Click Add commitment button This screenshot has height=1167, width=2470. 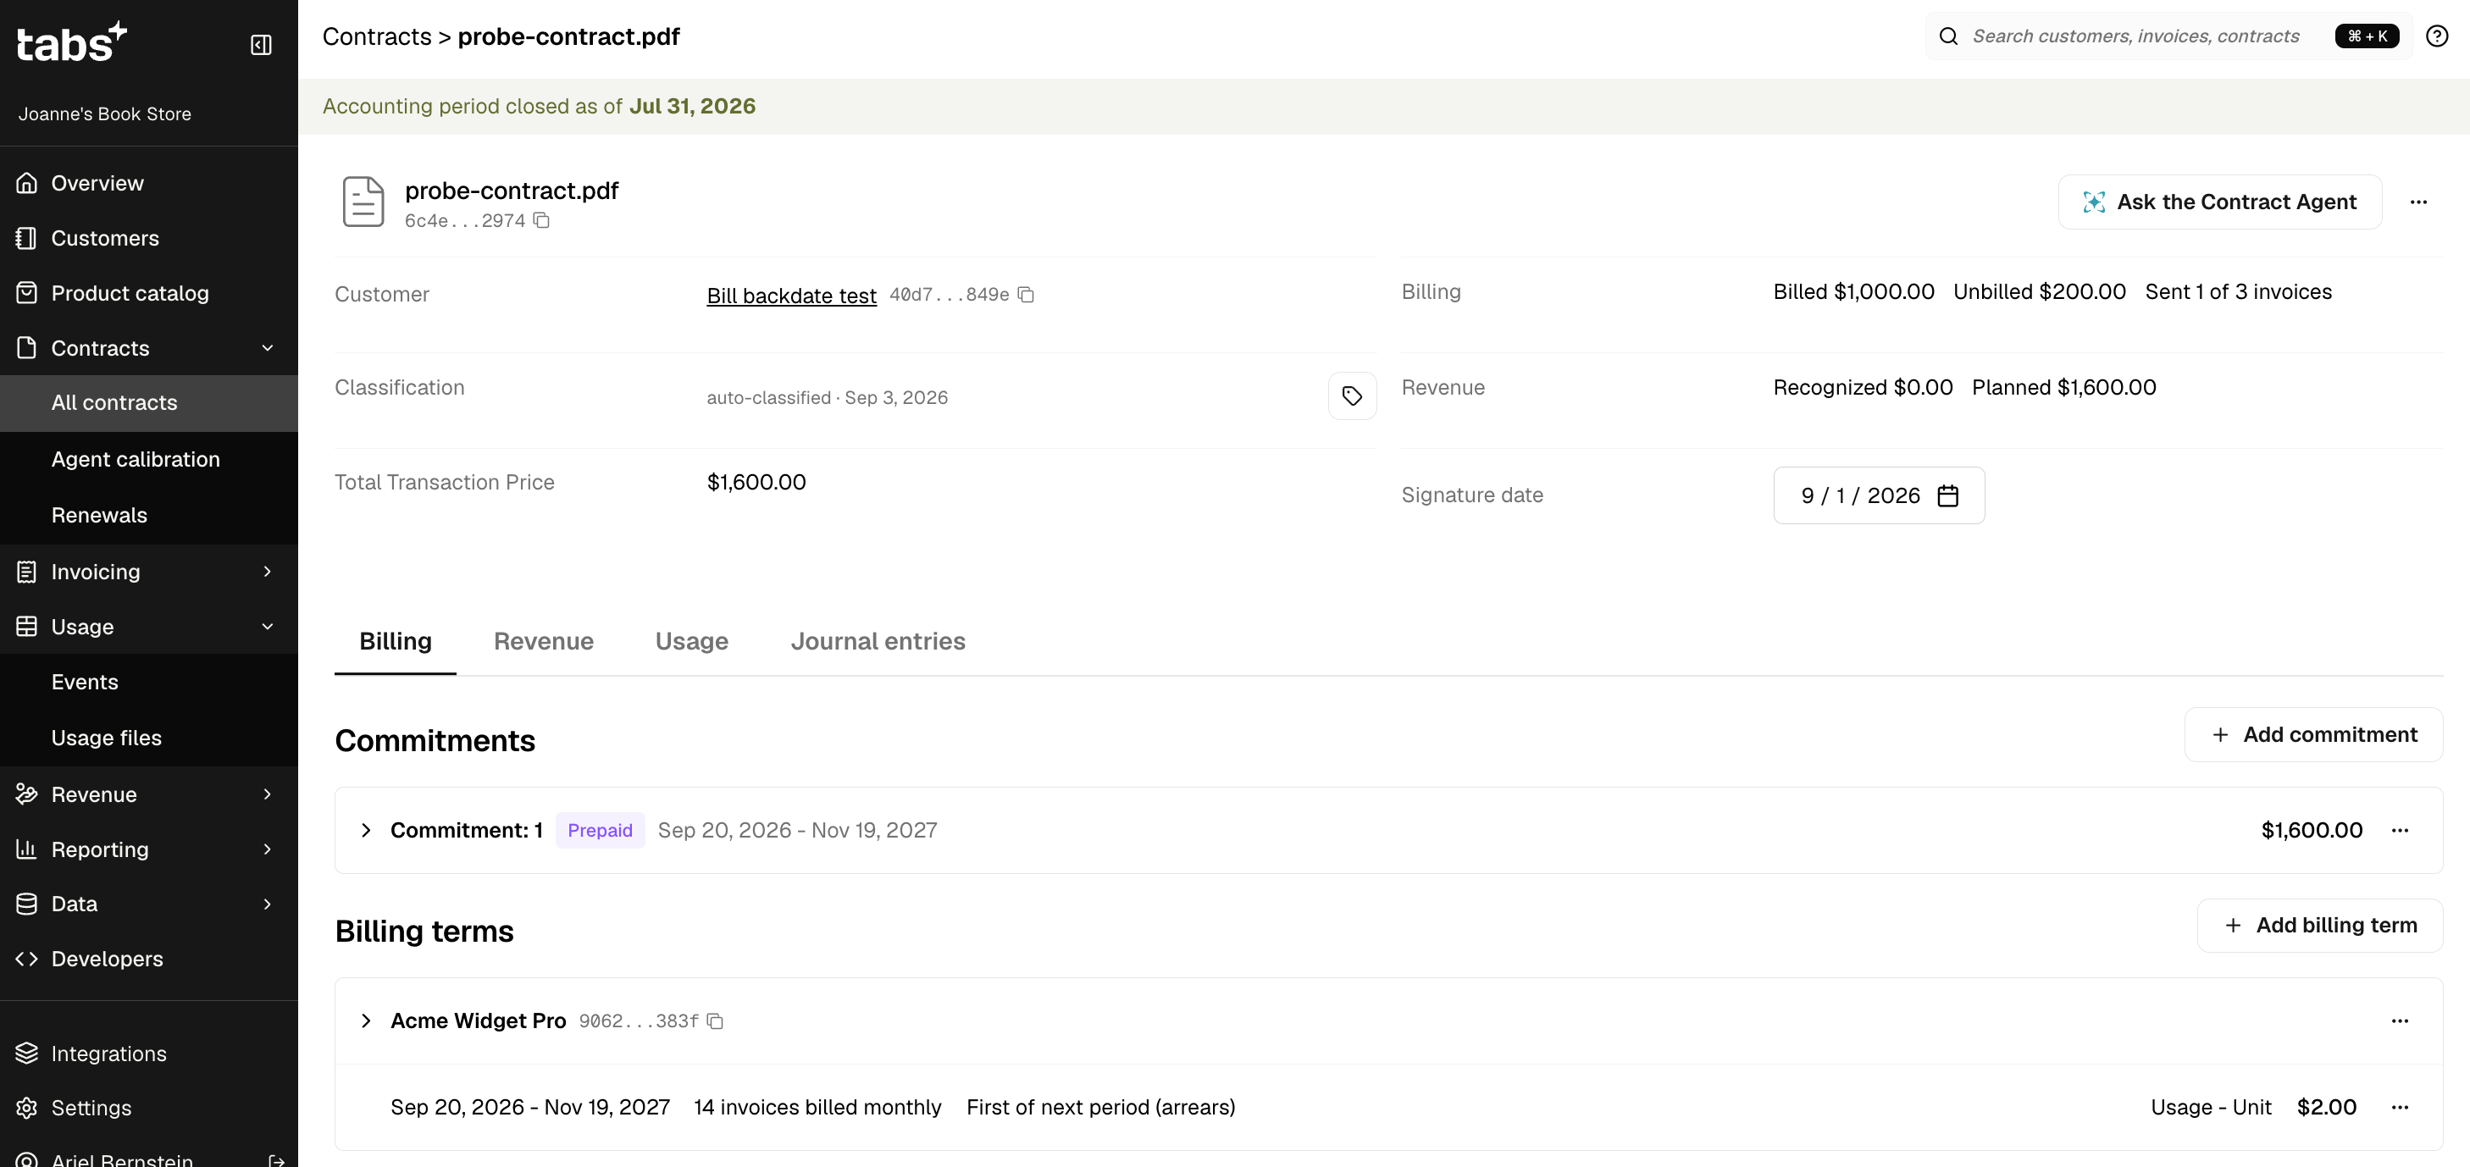click(x=2312, y=735)
